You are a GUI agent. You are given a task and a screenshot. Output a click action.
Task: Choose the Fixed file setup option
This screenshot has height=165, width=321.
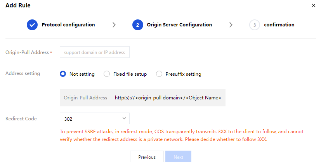point(107,74)
